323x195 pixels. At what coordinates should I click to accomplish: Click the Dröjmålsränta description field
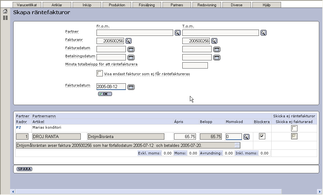click(126, 136)
